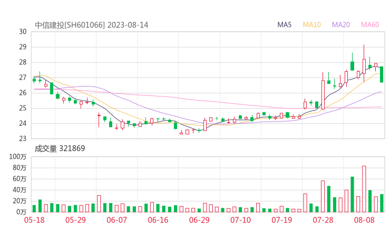Click the 80万 volume axis label
390x232 pixels.
19,168
